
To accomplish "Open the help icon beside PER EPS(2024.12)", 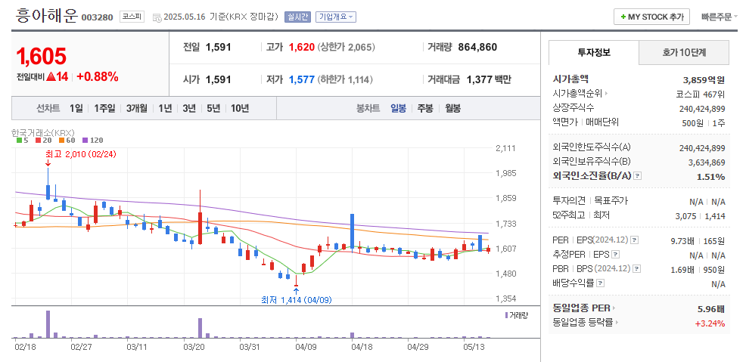I will tap(635, 240).
